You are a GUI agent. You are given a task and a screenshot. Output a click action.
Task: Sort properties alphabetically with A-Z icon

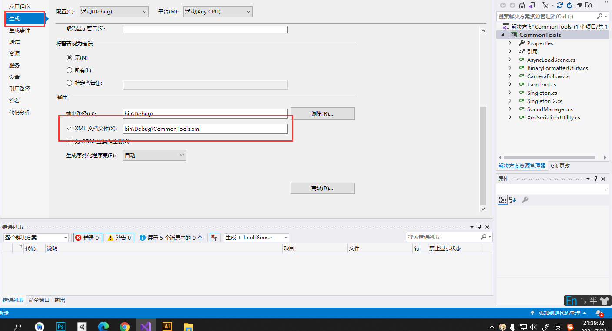coord(512,200)
